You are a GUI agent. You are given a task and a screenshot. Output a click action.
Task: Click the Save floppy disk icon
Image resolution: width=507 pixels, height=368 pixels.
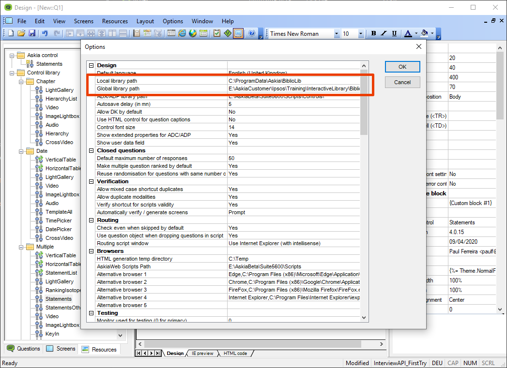[31, 33]
